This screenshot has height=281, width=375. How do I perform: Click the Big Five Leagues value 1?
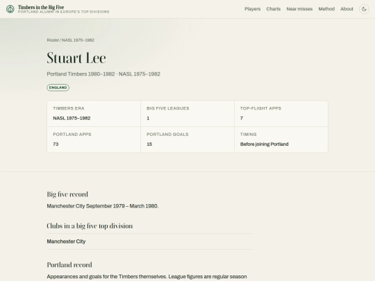point(148,118)
